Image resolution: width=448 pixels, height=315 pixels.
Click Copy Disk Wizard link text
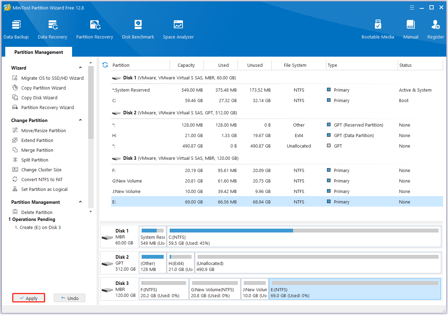coord(39,98)
